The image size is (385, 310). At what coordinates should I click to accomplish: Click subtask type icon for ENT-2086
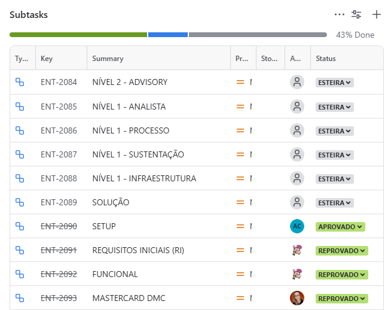[20, 130]
